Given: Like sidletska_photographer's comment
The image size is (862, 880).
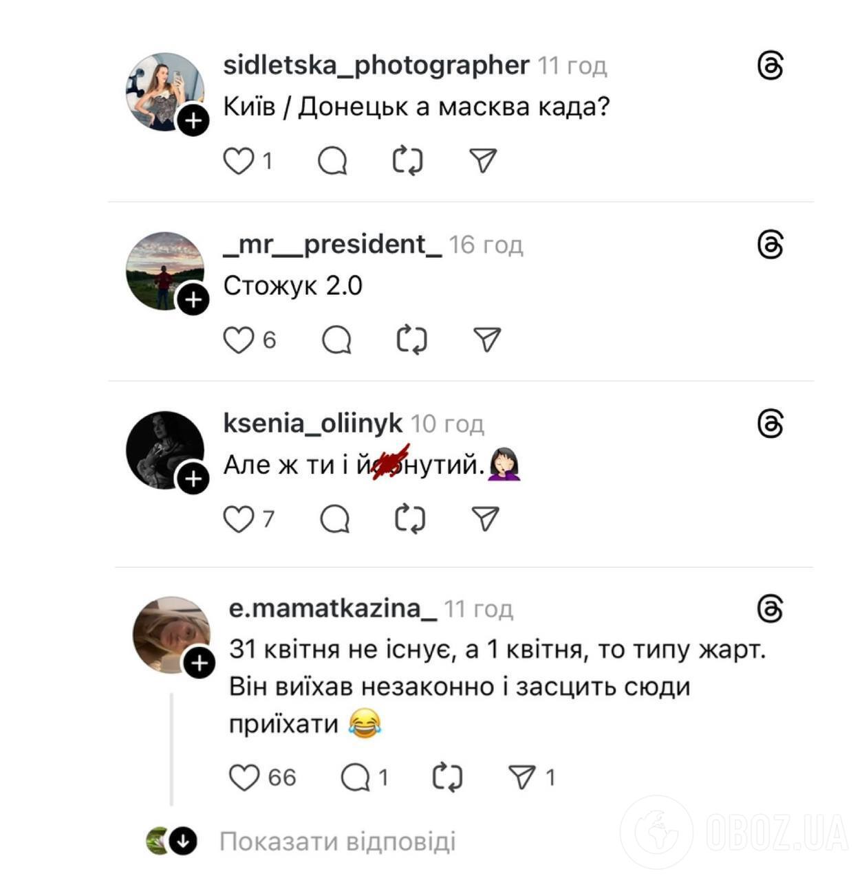Looking at the screenshot, I should (239, 161).
